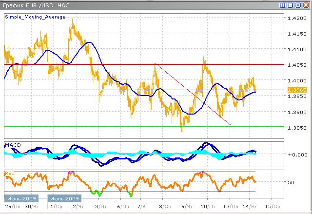
Task: Maximize the EUR/USD chart window
Action: click(298, 5)
